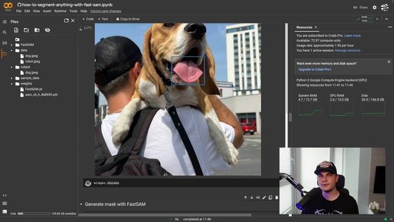Select the Files folder sidebar icon
This screenshot has width=394, height=222.
coord(4,54)
